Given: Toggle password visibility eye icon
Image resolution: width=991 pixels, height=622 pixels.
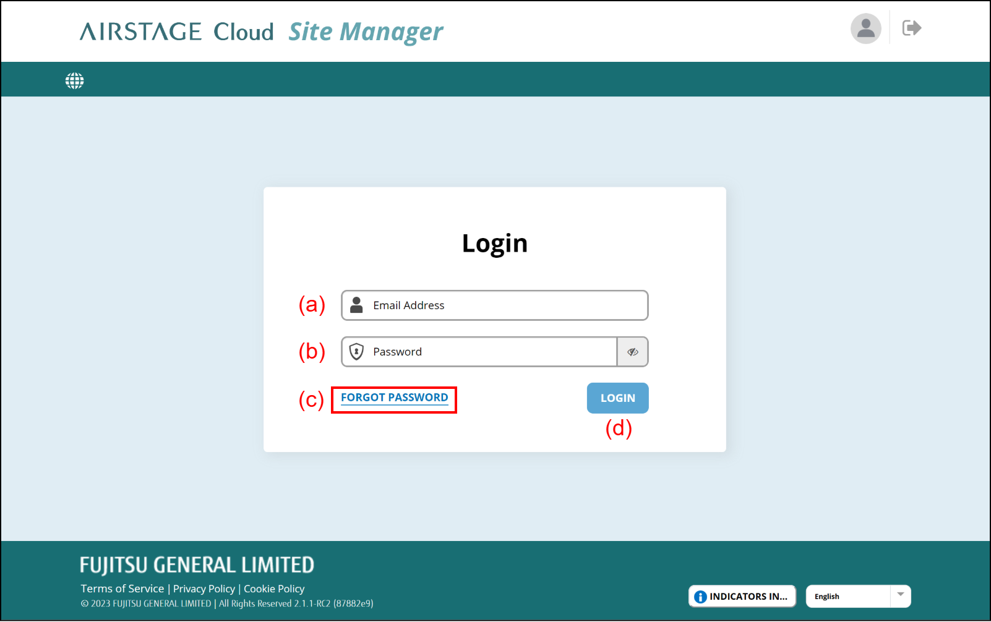Looking at the screenshot, I should 632,352.
